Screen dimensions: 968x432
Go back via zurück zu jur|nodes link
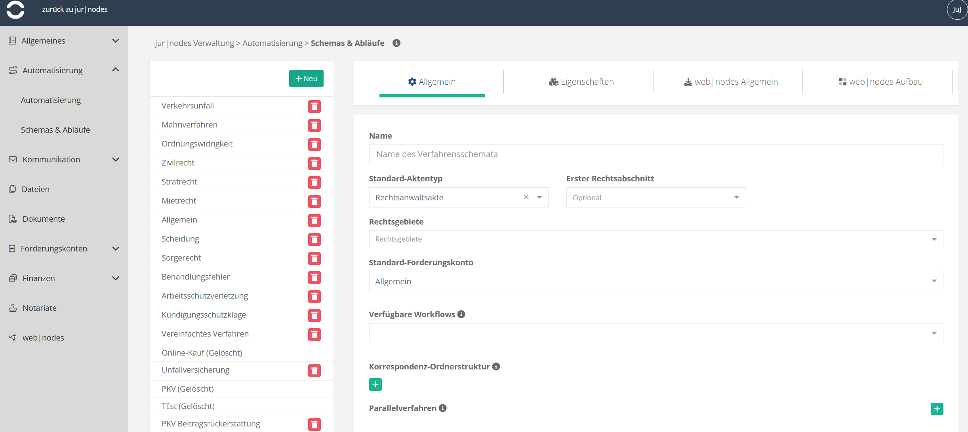(x=75, y=10)
